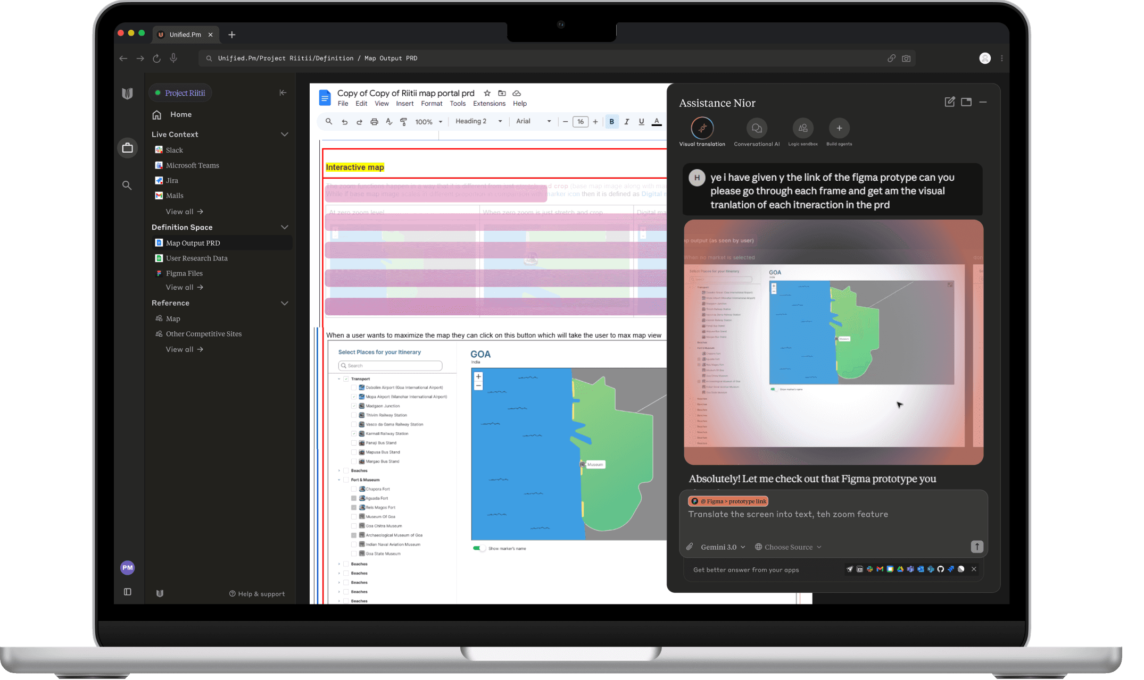Toggle Madgaon Junction checkbox
The image size is (1144, 680).
click(354, 406)
